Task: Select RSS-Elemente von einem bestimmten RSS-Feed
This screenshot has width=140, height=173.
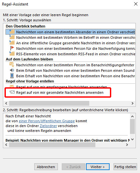Action: (x=70, y=54)
